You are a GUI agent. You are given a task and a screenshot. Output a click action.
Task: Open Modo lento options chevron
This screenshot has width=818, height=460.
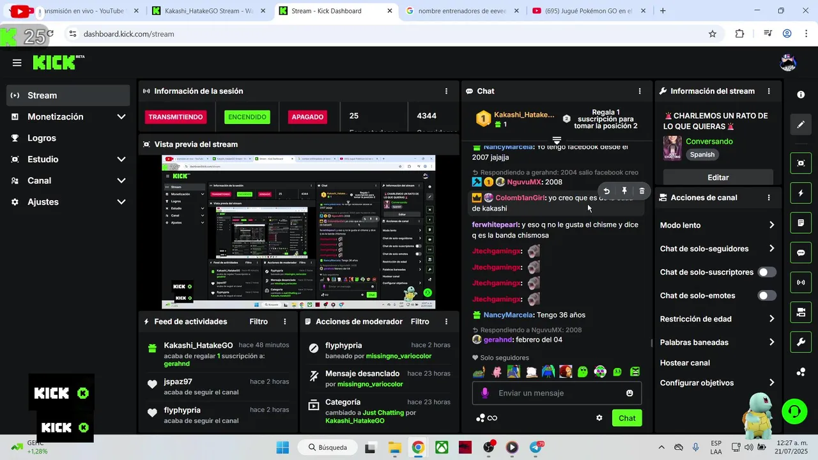tap(771, 226)
